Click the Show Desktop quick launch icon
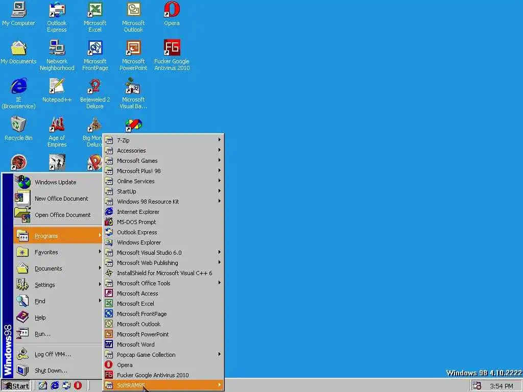Viewport: 523px width, 392px height. pyautogui.click(x=43, y=386)
